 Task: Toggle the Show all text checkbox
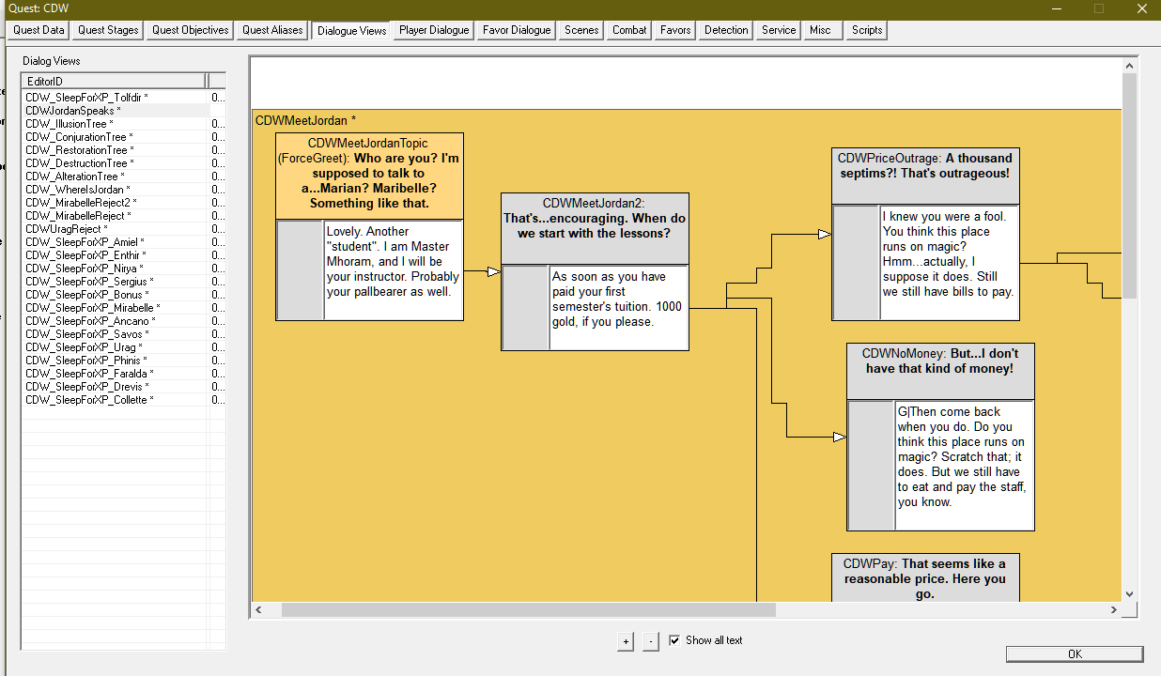click(x=674, y=640)
